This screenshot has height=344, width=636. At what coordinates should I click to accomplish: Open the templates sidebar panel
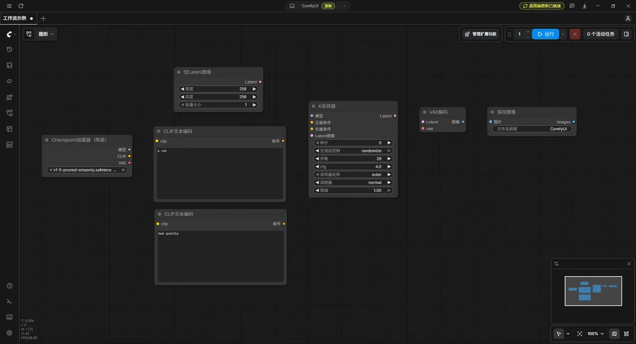[x=10, y=129]
